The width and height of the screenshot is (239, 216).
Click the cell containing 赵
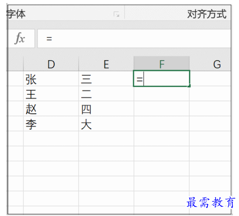pyautogui.click(x=51, y=108)
